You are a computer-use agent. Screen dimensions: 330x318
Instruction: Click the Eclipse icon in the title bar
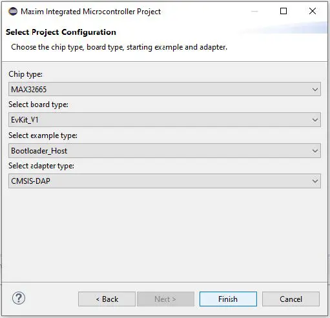[13, 12]
